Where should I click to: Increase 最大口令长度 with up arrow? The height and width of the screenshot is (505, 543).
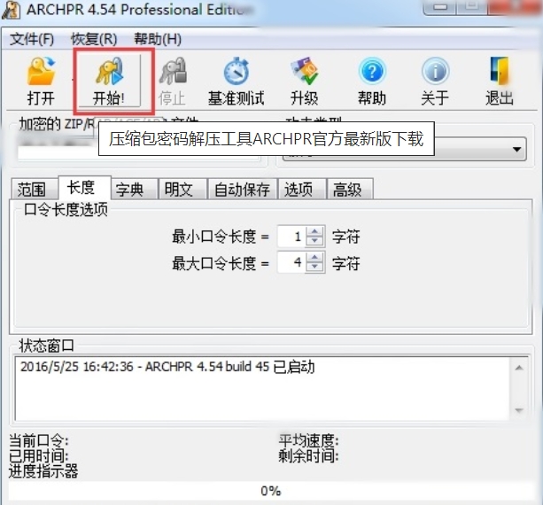pyautogui.click(x=314, y=258)
